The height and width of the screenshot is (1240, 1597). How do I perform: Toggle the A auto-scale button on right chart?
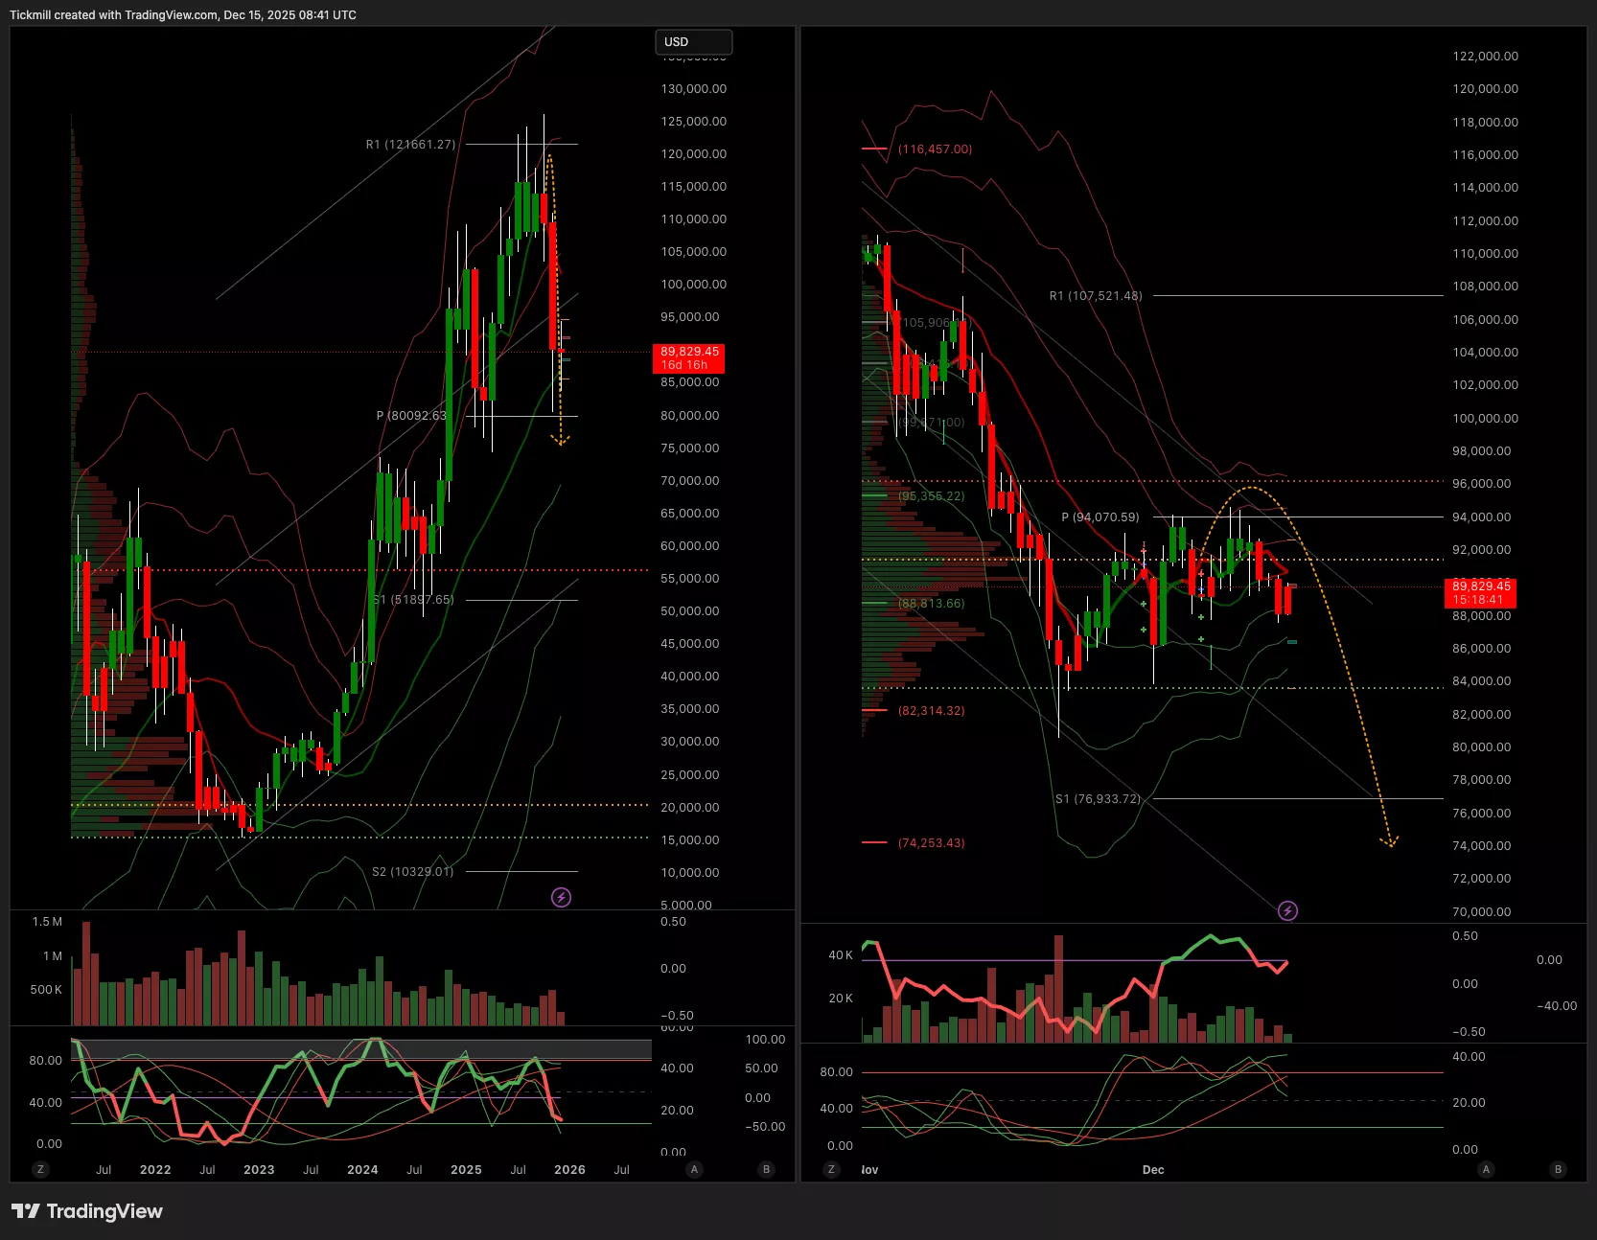(1486, 1169)
